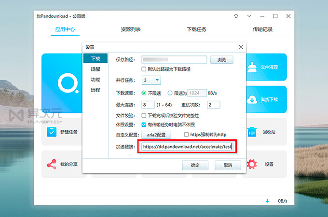This screenshot has height=217, width=328.
Task: Click the skin/theme shirt icon in title bar
Action: point(236,16)
